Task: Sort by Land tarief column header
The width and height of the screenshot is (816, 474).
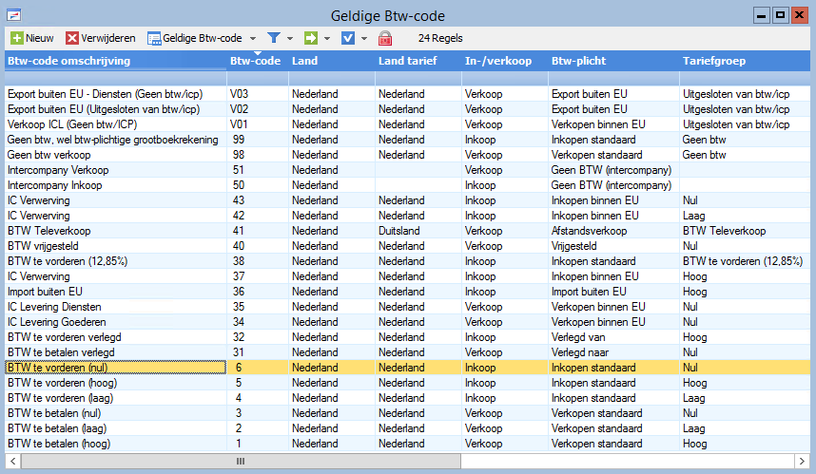Action: (x=418, y=61)
